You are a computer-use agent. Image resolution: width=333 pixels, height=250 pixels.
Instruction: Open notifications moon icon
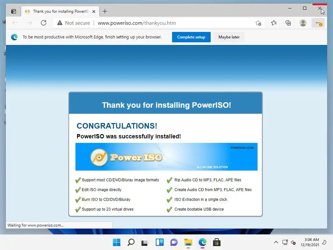point(324,242)
